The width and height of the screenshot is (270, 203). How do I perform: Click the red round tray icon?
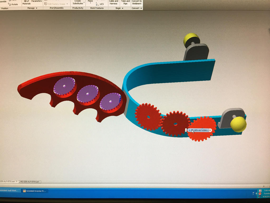pyautogui.click(x=260, y=193)
